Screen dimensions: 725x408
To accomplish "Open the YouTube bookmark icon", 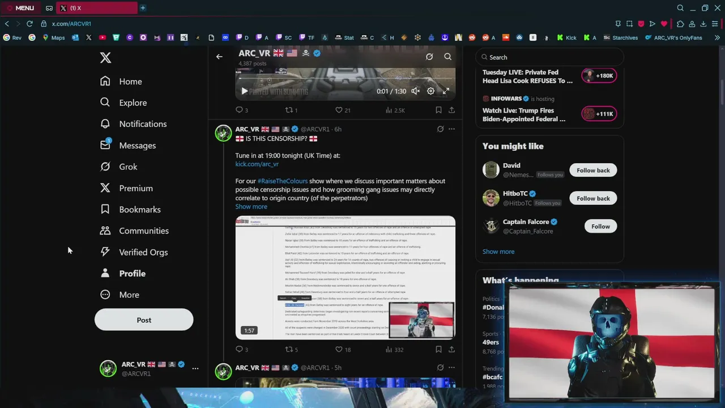I will (x=103, y=38).
